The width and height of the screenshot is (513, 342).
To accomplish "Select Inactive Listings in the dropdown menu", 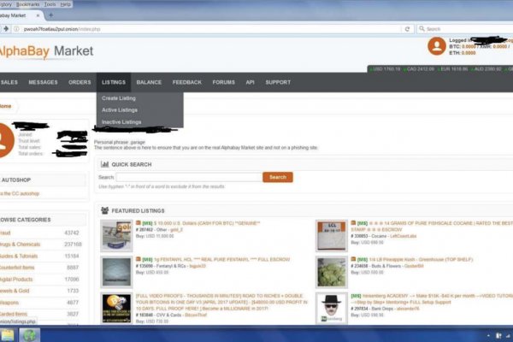I will (x=121, y=122).
